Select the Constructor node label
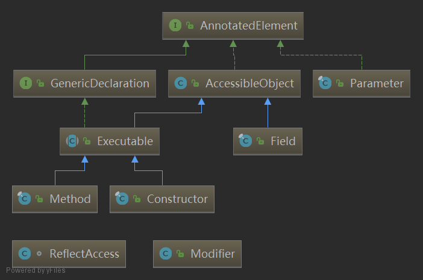The height and width of the screenshot is (280, 423). 177,199
